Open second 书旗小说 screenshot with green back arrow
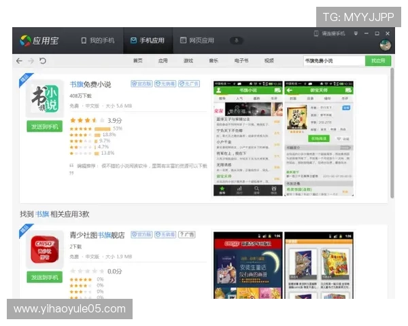The width and height of the screenshot is (408, 326). click(319, 139)
